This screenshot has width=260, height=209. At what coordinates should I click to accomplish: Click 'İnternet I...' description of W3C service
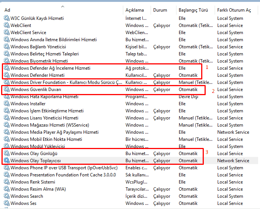coord(136,18)
